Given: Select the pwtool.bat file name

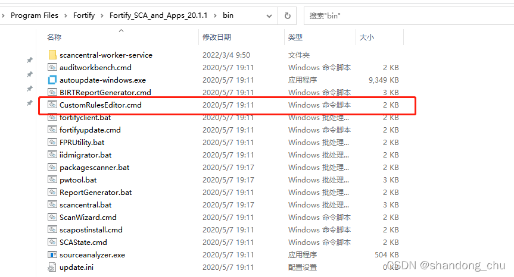Looking at the screenshot, I should pyautogui.click(x=78, y=180).
